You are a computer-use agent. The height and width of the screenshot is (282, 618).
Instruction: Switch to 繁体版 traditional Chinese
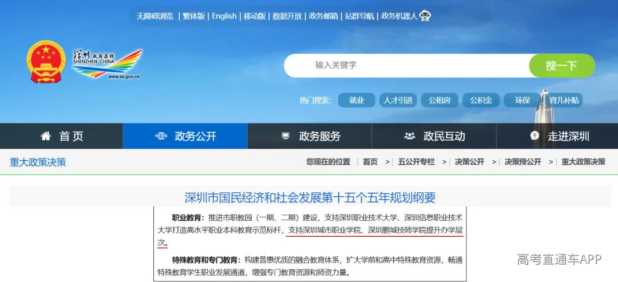(x=194, y=16)
